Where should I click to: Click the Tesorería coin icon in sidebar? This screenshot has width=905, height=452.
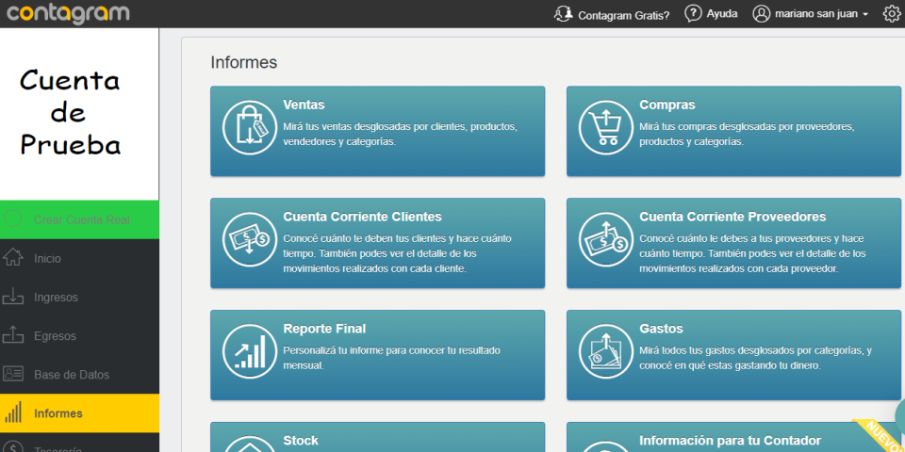[12, 447]
